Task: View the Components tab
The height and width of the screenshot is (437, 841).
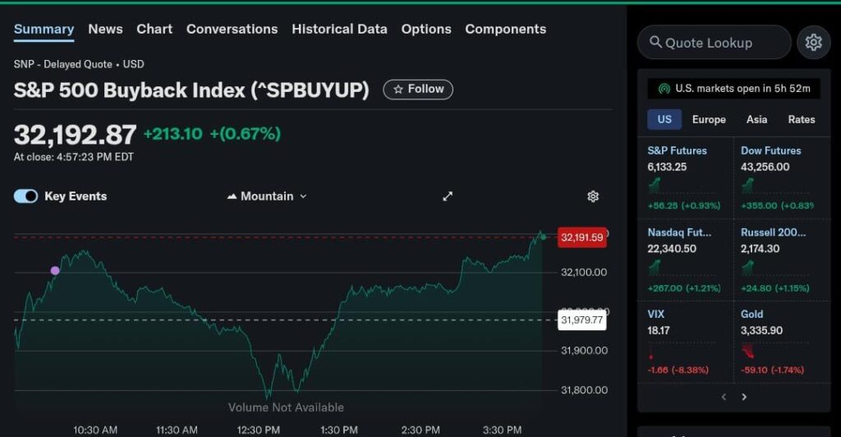Action: [506, 29]
